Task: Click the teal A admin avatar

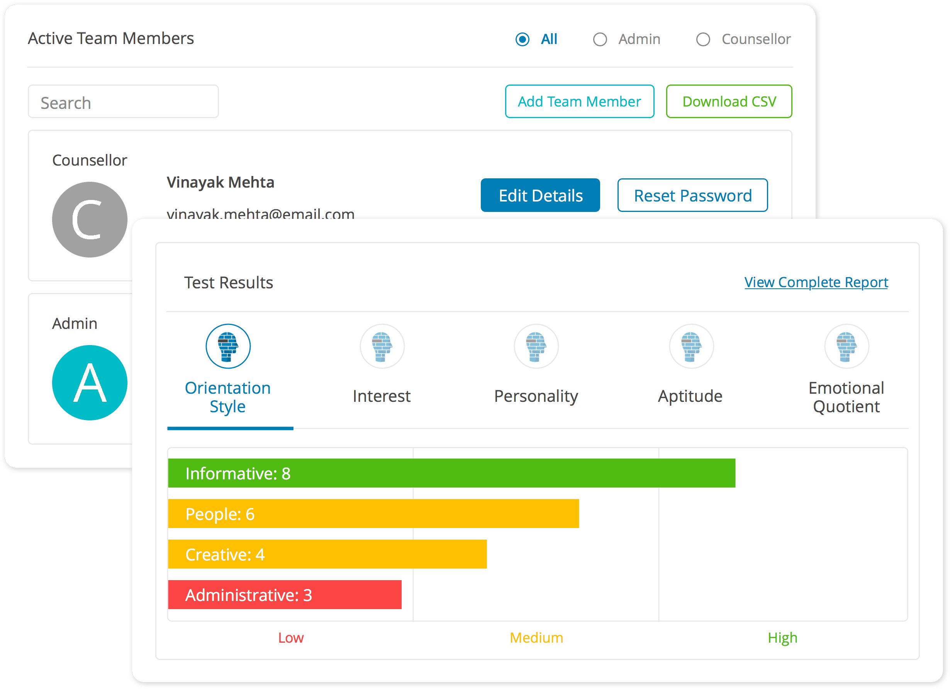Action: coord(90,383)
